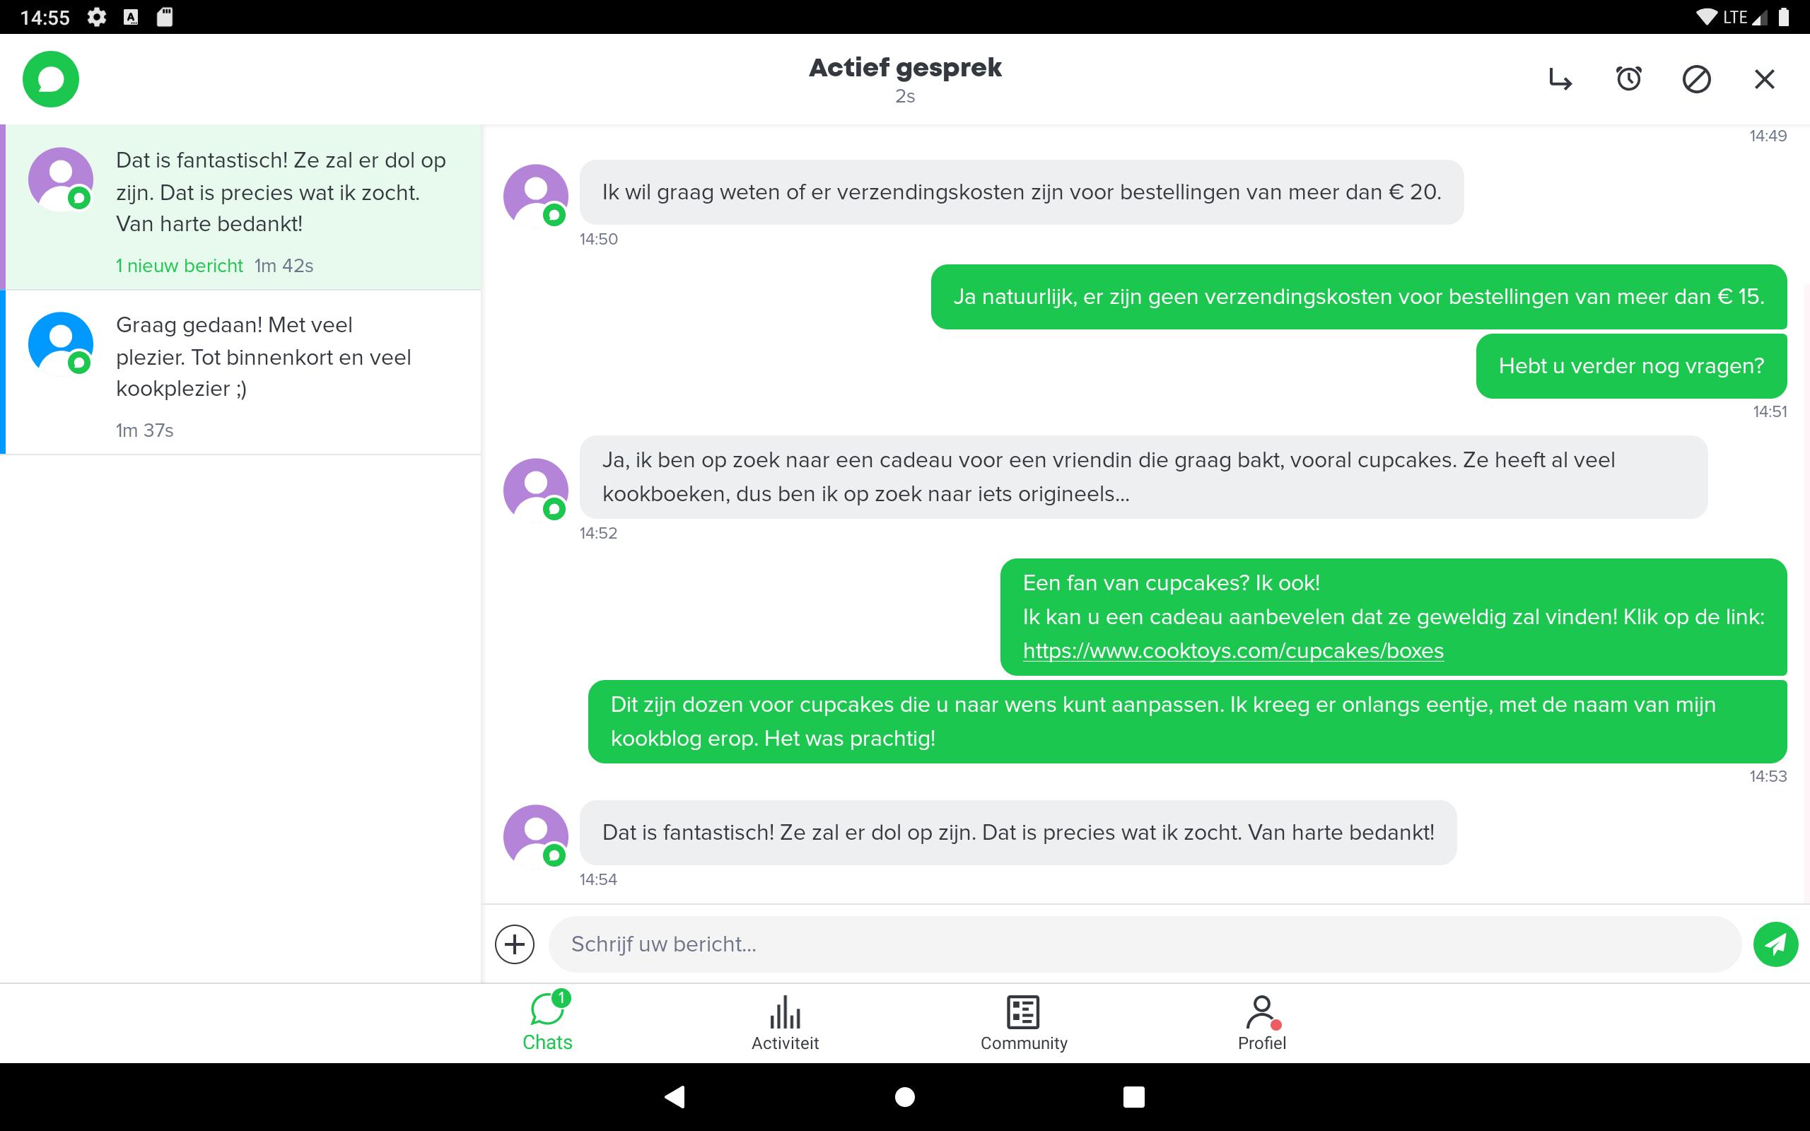
Task: Tap the Android recent apps square button
Action: 1134,1096
